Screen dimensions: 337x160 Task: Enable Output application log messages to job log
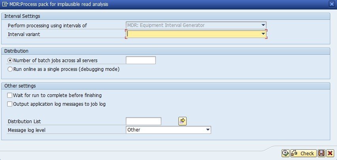[x=9, y=104]
